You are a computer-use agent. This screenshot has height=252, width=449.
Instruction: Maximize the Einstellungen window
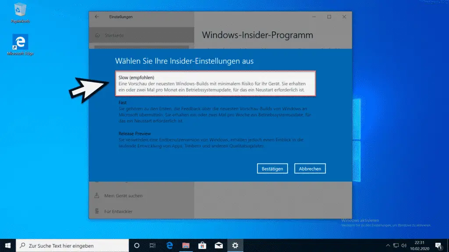pyautogui.click(x=329, y=17)
